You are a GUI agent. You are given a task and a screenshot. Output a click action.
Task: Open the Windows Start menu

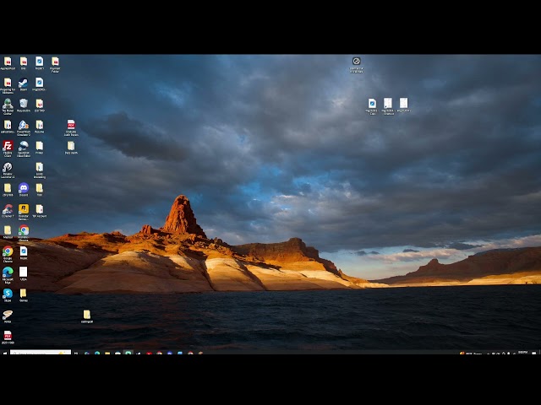point(5,353)
